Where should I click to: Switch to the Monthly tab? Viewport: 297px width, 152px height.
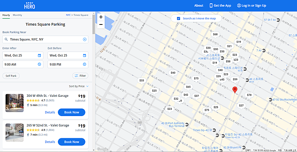pyautogui.click(x=17, y=15)
